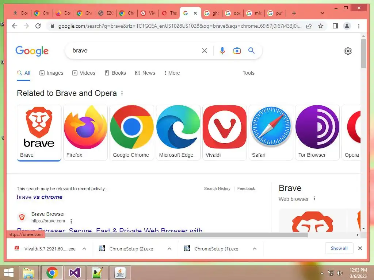Open a new tab with the plus button
This screenshot has width=374, height=280.
(294, 13)
